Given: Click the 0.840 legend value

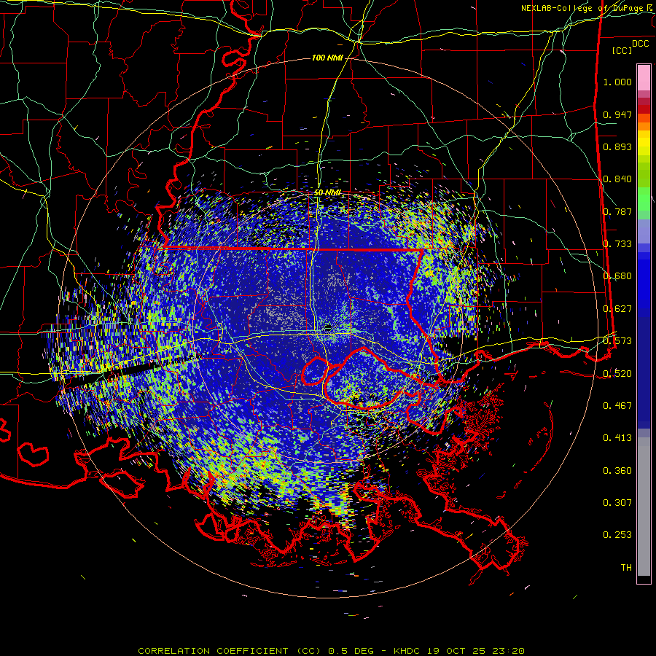Looking at the screenshot, I should [x=617, y=179].
